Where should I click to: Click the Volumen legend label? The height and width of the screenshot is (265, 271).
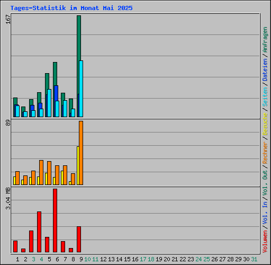coord(265,241)
